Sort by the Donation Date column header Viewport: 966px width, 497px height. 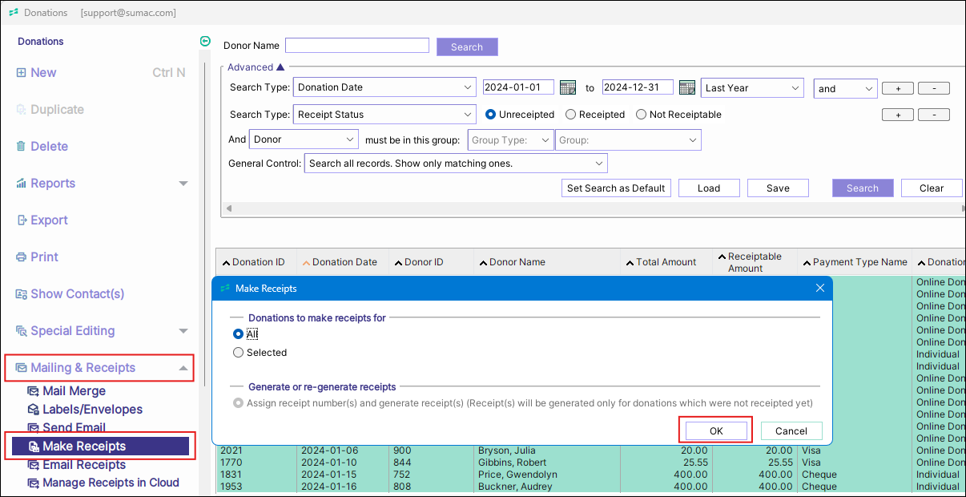pyautogui.click(x=344, y=262)
